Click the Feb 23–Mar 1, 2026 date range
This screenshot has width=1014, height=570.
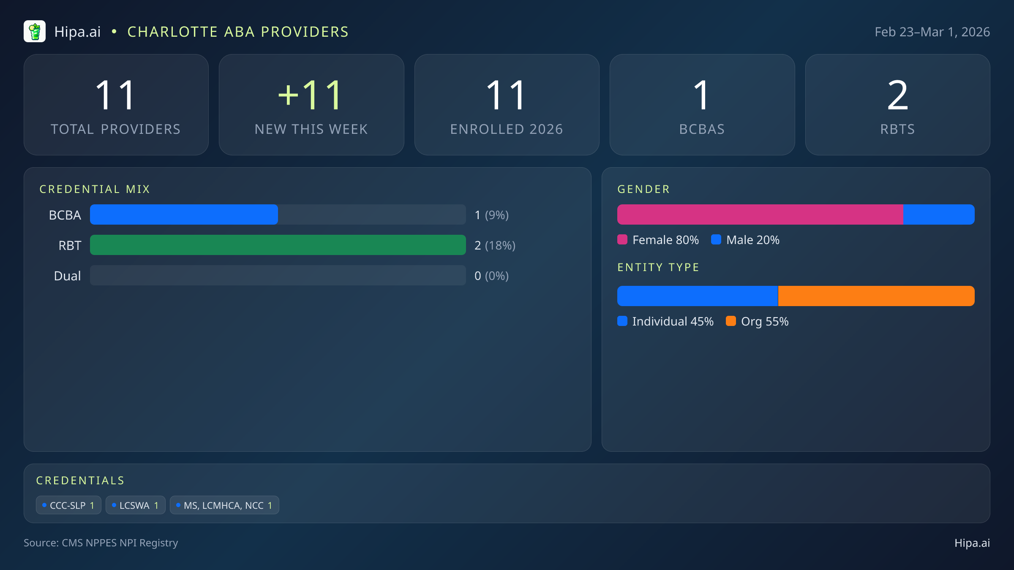[932, 32]
